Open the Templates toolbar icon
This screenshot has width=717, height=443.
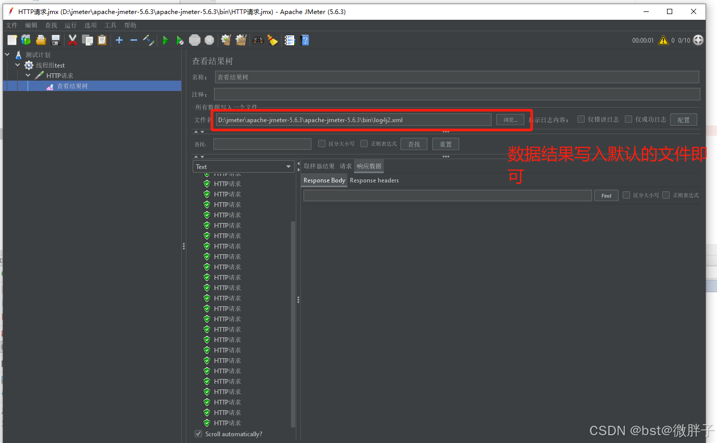click(x=26, y=40)
